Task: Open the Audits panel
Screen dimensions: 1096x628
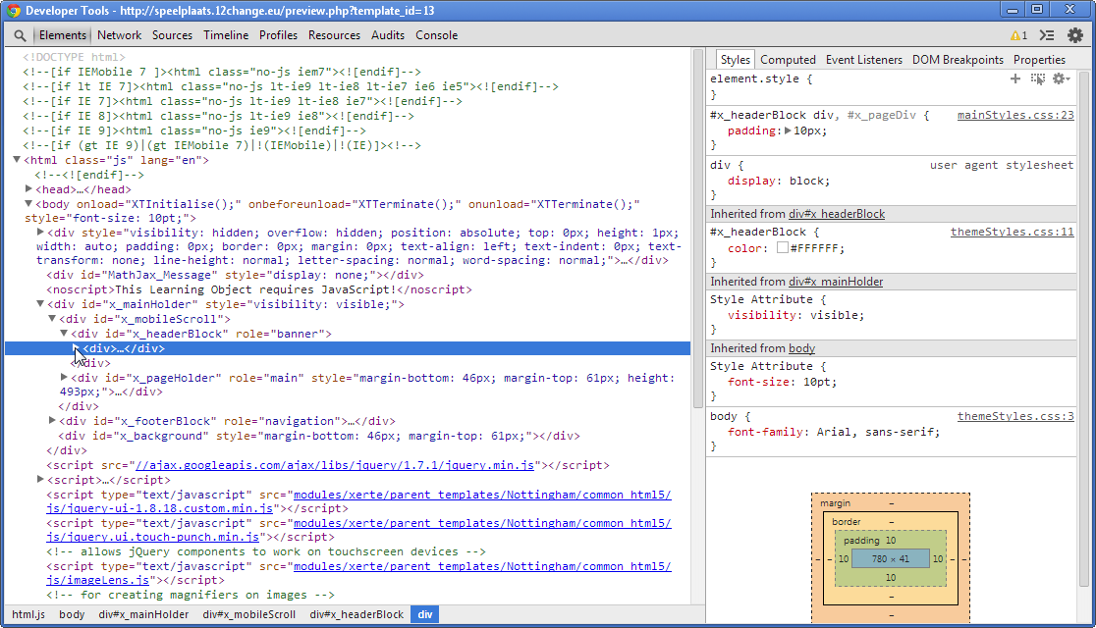Action: tap(388, 35)
